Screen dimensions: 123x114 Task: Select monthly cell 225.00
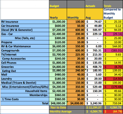point(76,55)
